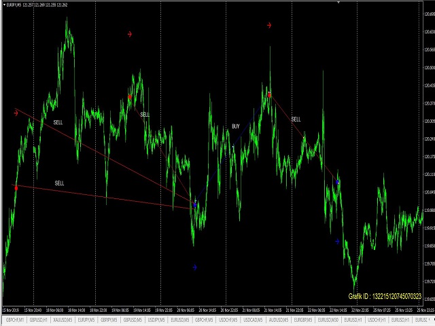Select the EURJPY,M5 chart tab
The height and width of the screenshot is (326, 435).
pyautogui.click(x=86, y=320)
